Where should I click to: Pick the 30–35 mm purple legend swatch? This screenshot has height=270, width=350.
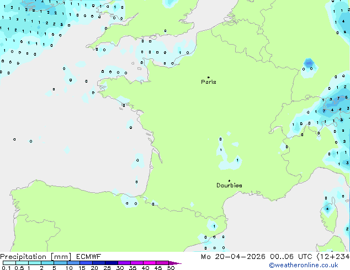pyautogui.click(x=124, y=263)
